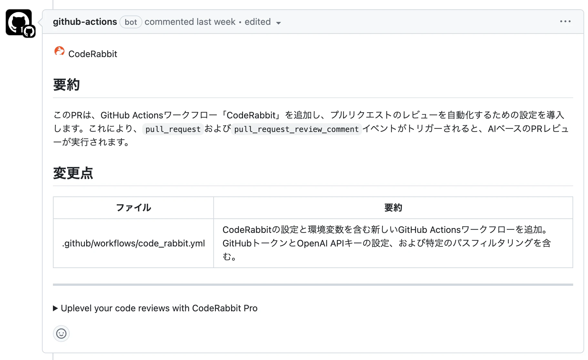
Task: Click the .github/workflows/code_rabbit.yml table cell
Action: (133, 243)
